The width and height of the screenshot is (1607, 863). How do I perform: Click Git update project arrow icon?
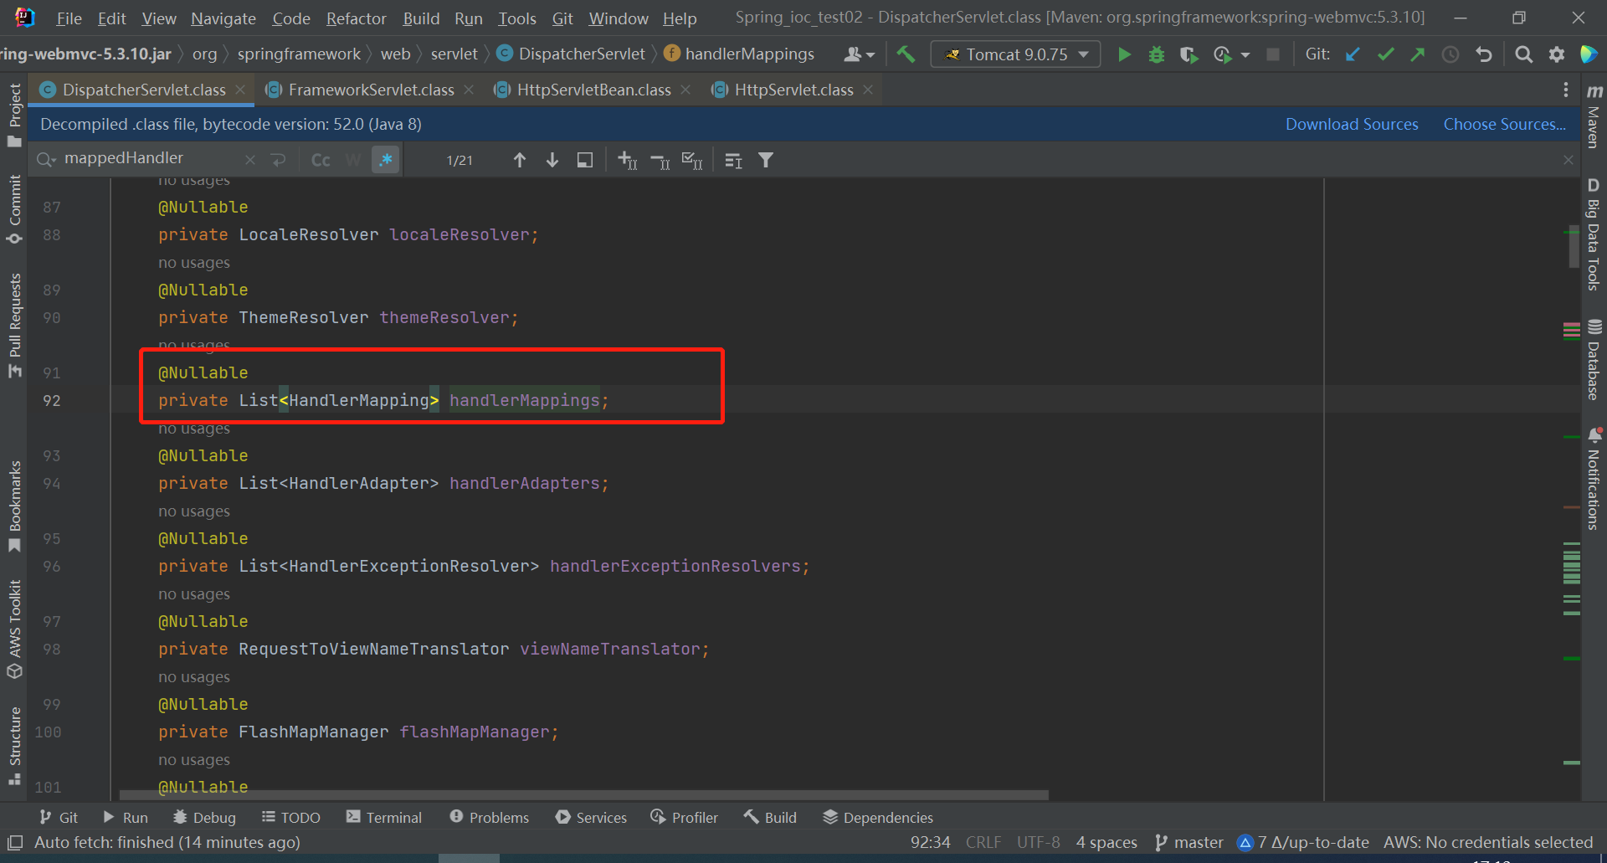(1353, 54)
